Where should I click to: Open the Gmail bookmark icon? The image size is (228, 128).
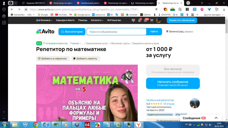[71, 15]
